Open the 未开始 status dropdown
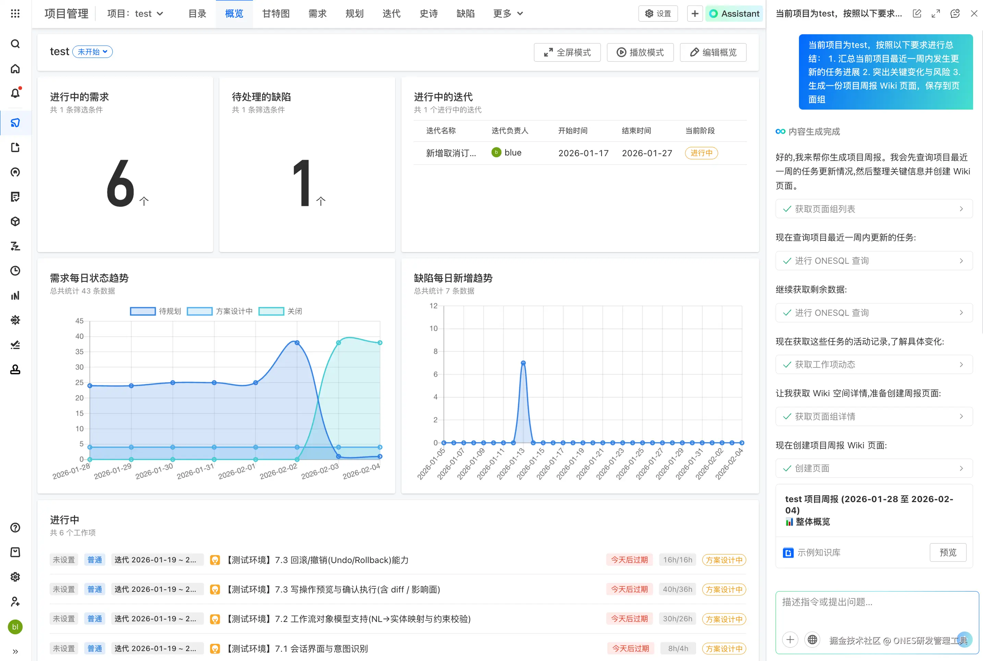Viewport: 983px width, 661px height. pos(93,51)
